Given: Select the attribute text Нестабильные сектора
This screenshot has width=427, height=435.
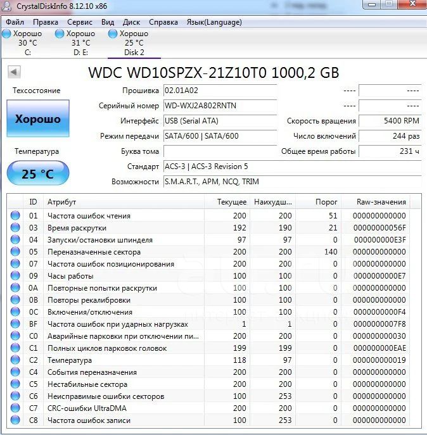Looking at the screenshot, I should coord(87,384).
